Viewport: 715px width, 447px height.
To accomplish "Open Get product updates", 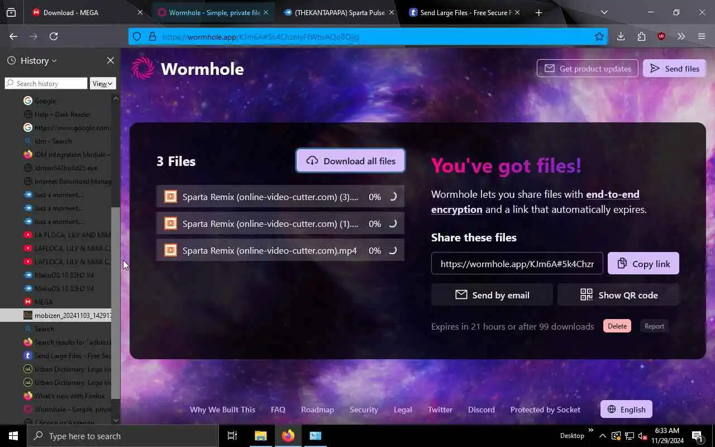I will (x=587, y=69).
